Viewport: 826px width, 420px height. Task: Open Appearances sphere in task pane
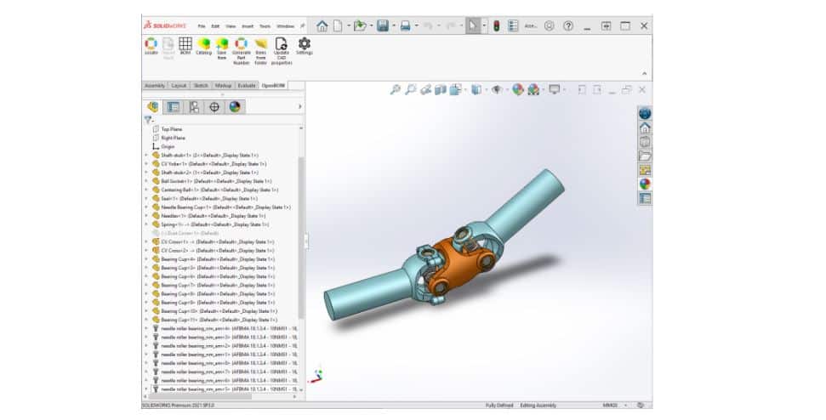click(x=645, y=184)
